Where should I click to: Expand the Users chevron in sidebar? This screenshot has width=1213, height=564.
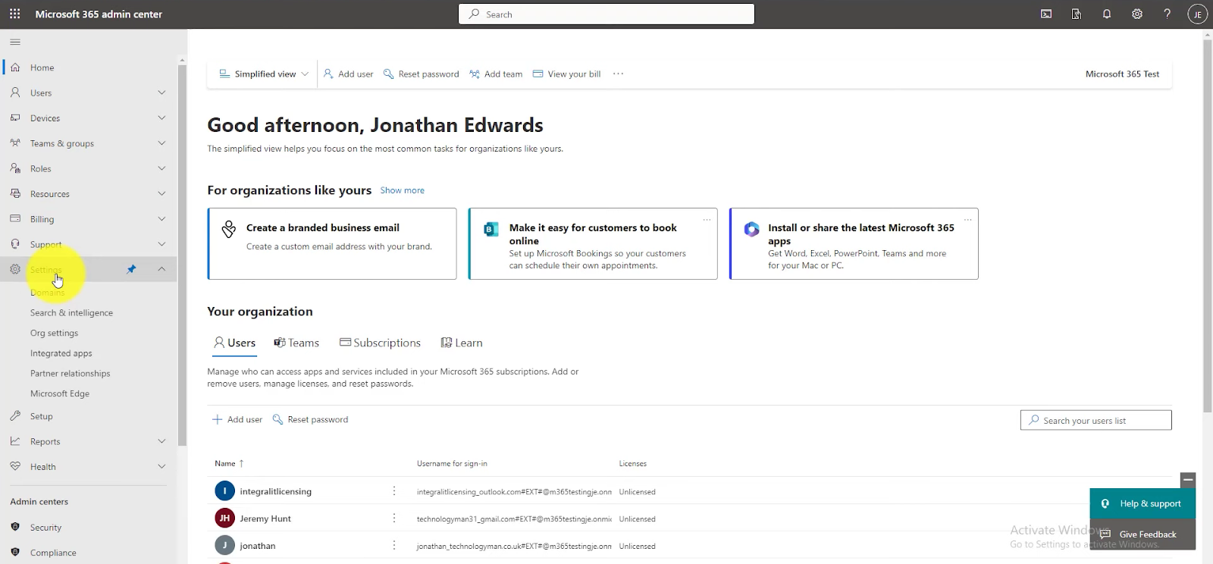click(161, 92)
